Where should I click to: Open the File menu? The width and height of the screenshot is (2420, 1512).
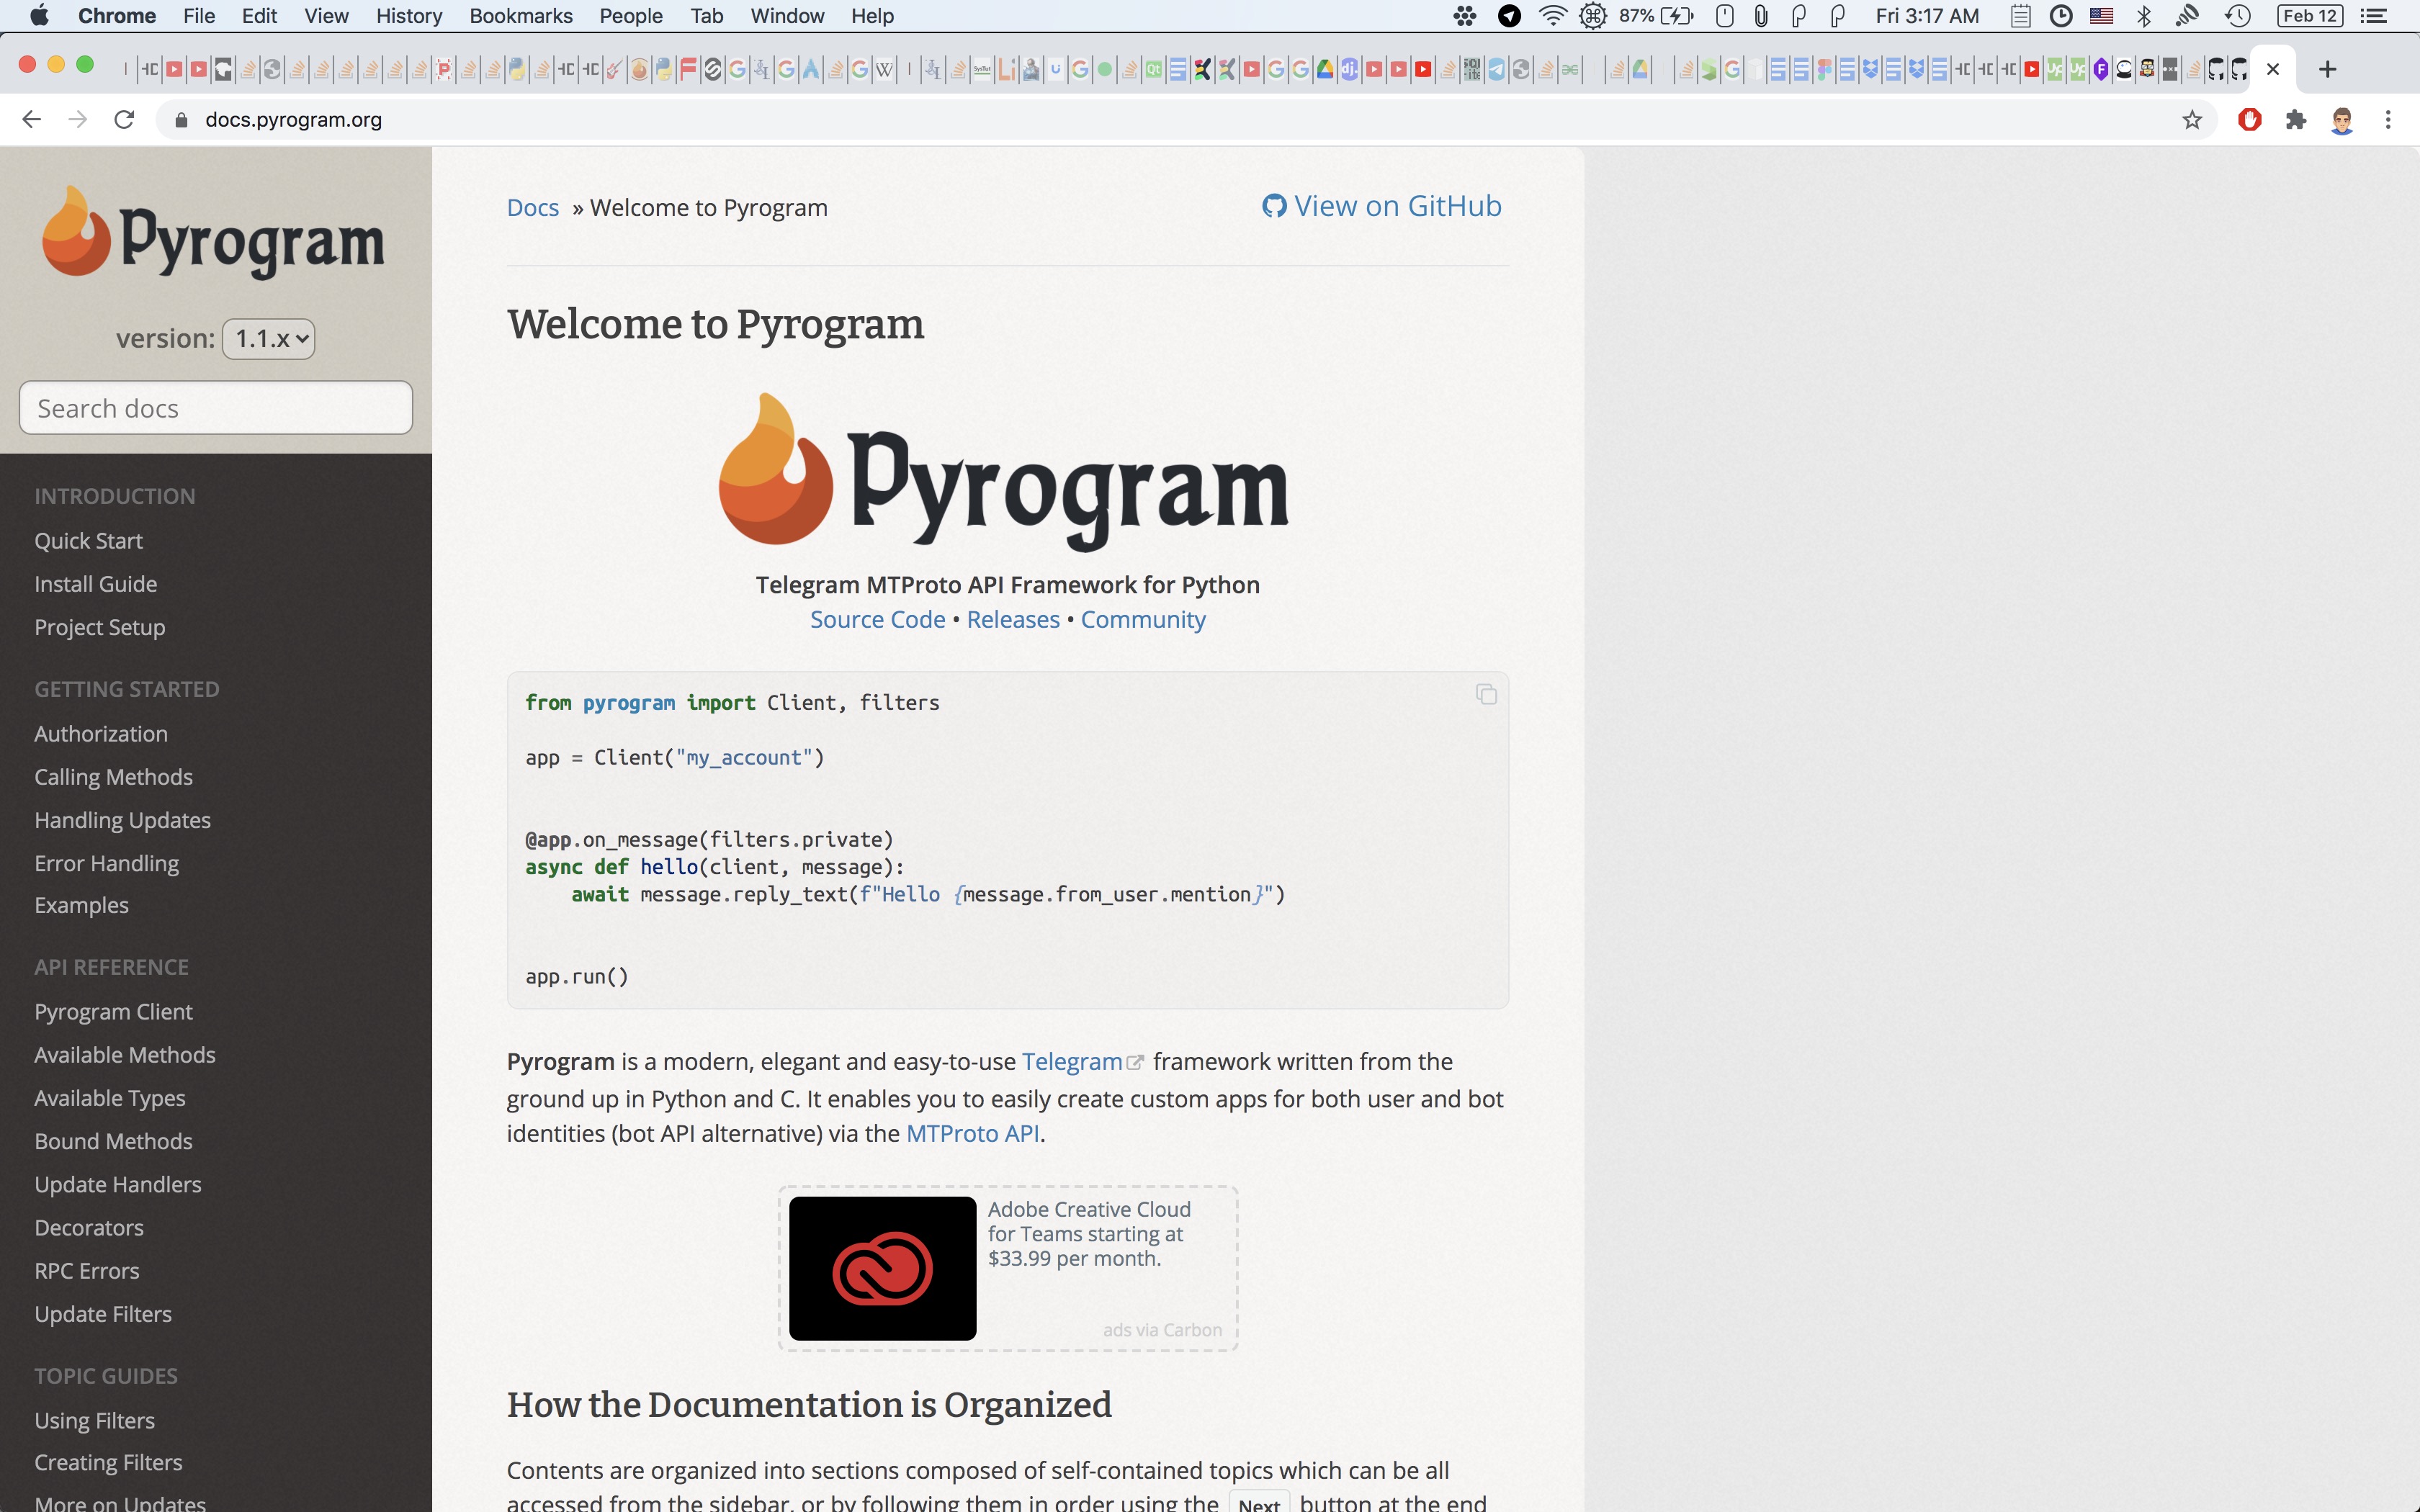tap(199, 15)
